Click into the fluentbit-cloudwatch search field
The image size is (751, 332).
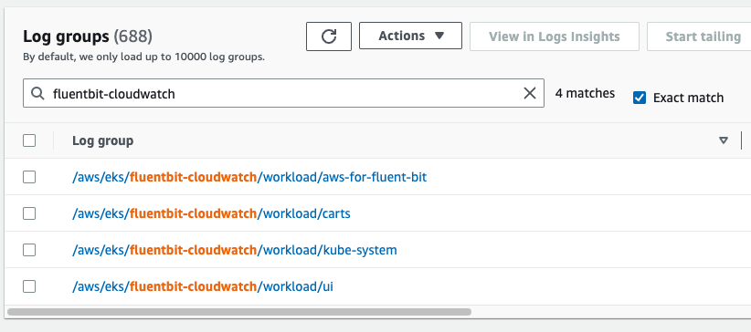click(x=283, y=93)
